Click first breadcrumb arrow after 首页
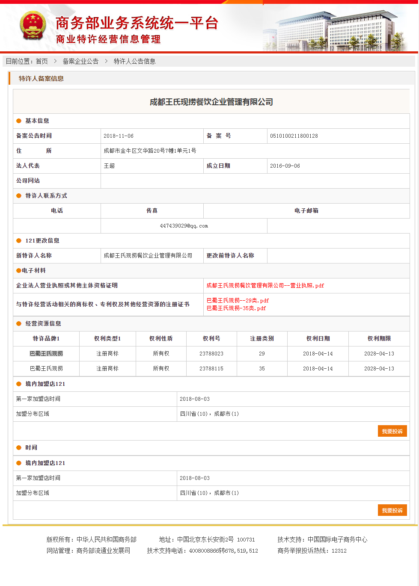Viewport: 419px width, 586px height. click(x=55, y=61)
